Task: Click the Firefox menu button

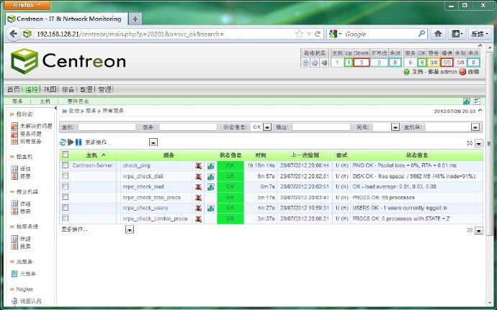Action: [x=27, y=5]
